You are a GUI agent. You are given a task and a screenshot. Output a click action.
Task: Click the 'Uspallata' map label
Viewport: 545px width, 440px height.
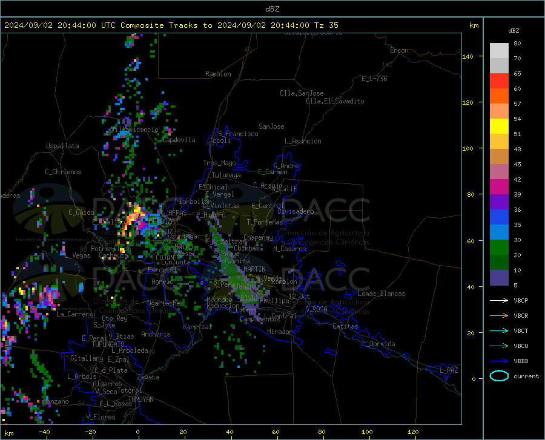coord(62,146)
